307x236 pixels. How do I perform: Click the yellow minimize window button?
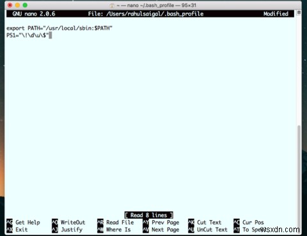tap(17, 5)
